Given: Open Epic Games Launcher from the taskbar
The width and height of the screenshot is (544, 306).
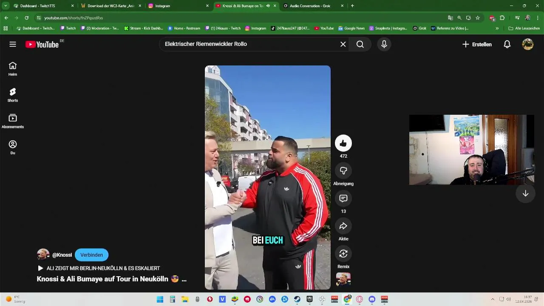Looking at the screenshot, I should [310, 299].
